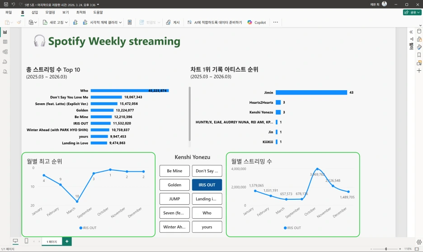Click the Jimin bar in artist ranking

click(311, 92)
